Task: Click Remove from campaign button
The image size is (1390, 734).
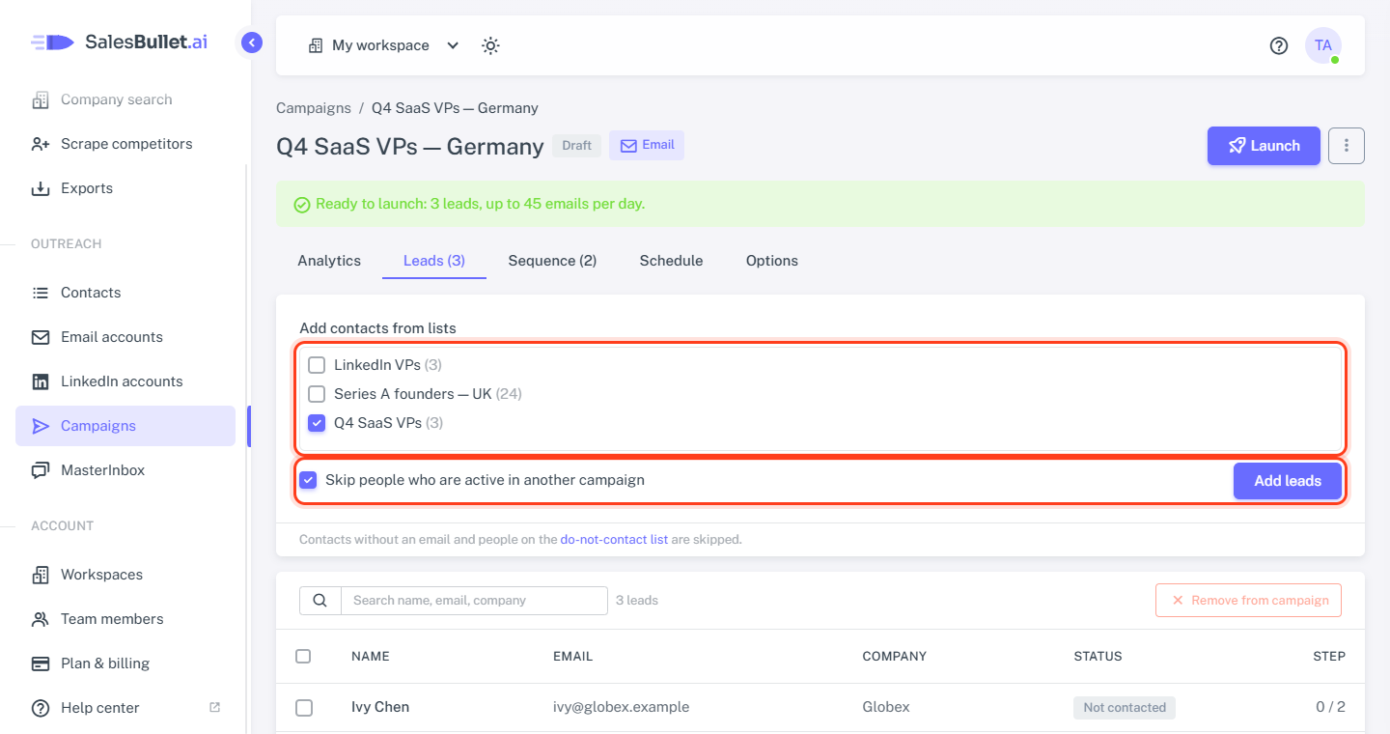Action: [x=1248, y=600]
